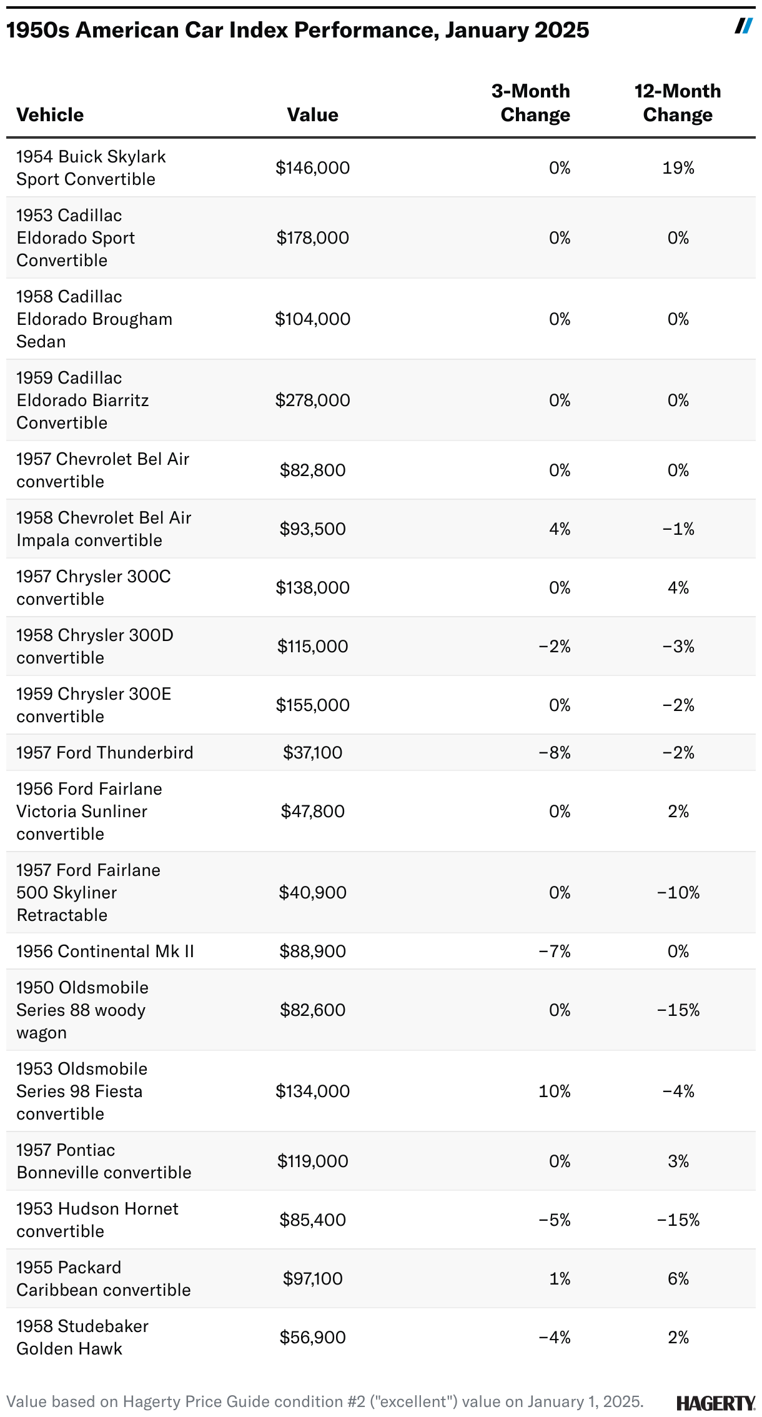Click the 1957 Pontiac Bonneville convertible name
762x1417 pixels.
pos(104,1161)
